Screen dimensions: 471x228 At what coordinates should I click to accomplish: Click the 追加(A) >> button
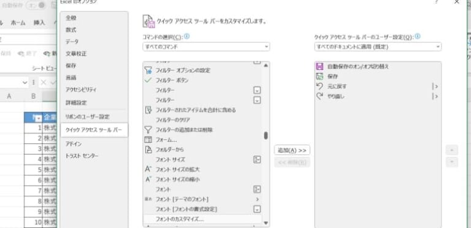pyautogui.click(x=292, y=150)
